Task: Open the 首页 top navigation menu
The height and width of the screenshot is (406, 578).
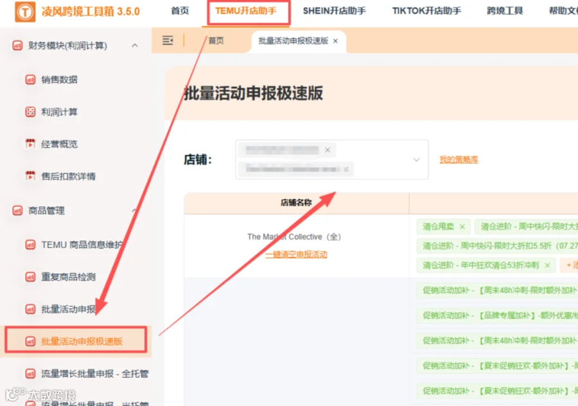Action: [x=180, y=11]
